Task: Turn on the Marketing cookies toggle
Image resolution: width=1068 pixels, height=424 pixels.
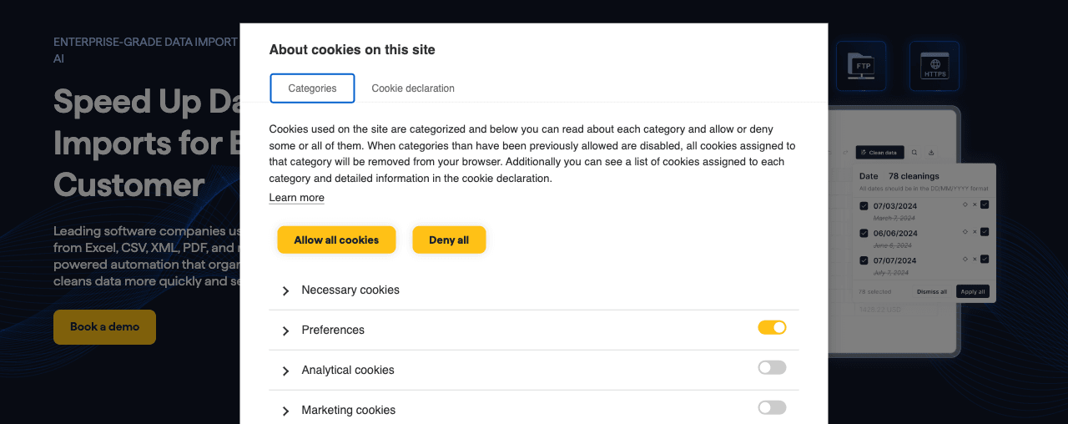Action: pos(772,407)
